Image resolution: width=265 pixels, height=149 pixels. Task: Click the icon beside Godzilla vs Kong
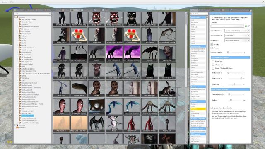coord(19,50)
